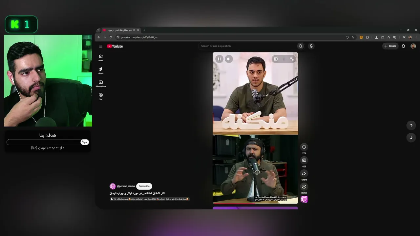
Task: Open the Chrome profile avatar
Action: pos(410,37)
